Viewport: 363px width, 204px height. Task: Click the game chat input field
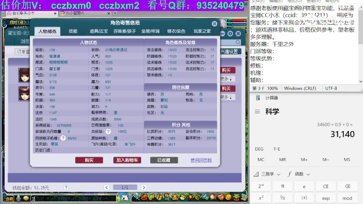(74, 199)
